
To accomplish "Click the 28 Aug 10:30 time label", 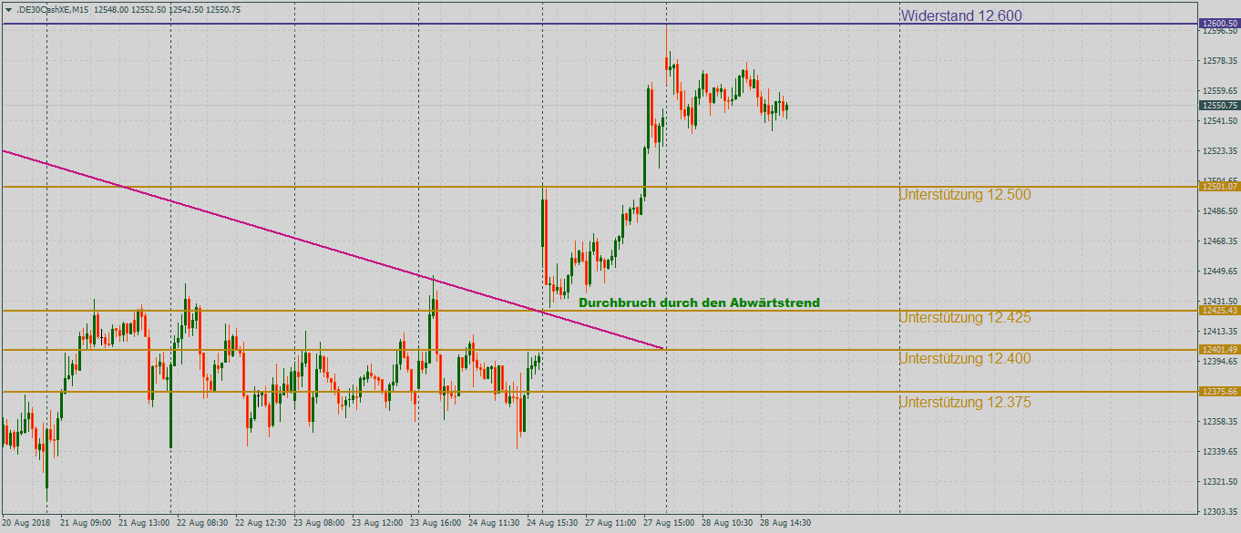I will (727, 524).
